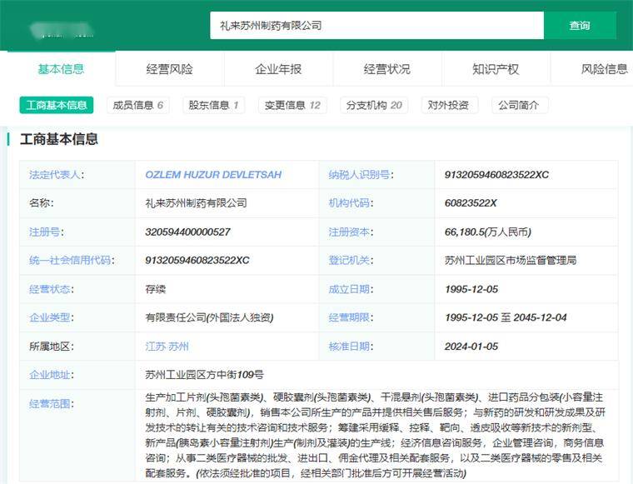The height and width of the screenshot is (484, 633).
Task: Select tax ID 9132059460823522XC next to 纳税人识别号
Action: (x=496, y=175)
